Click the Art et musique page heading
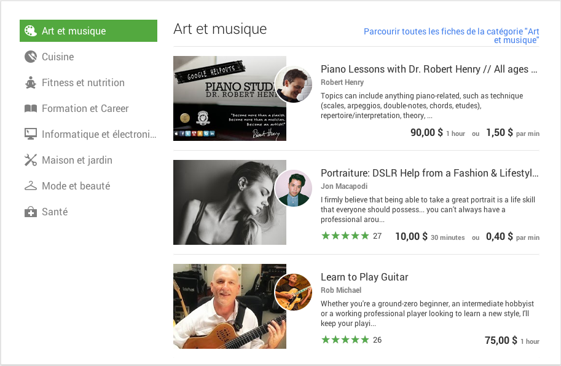The width and height of the screenshot is (561, 366). click(x=220, y=29)
